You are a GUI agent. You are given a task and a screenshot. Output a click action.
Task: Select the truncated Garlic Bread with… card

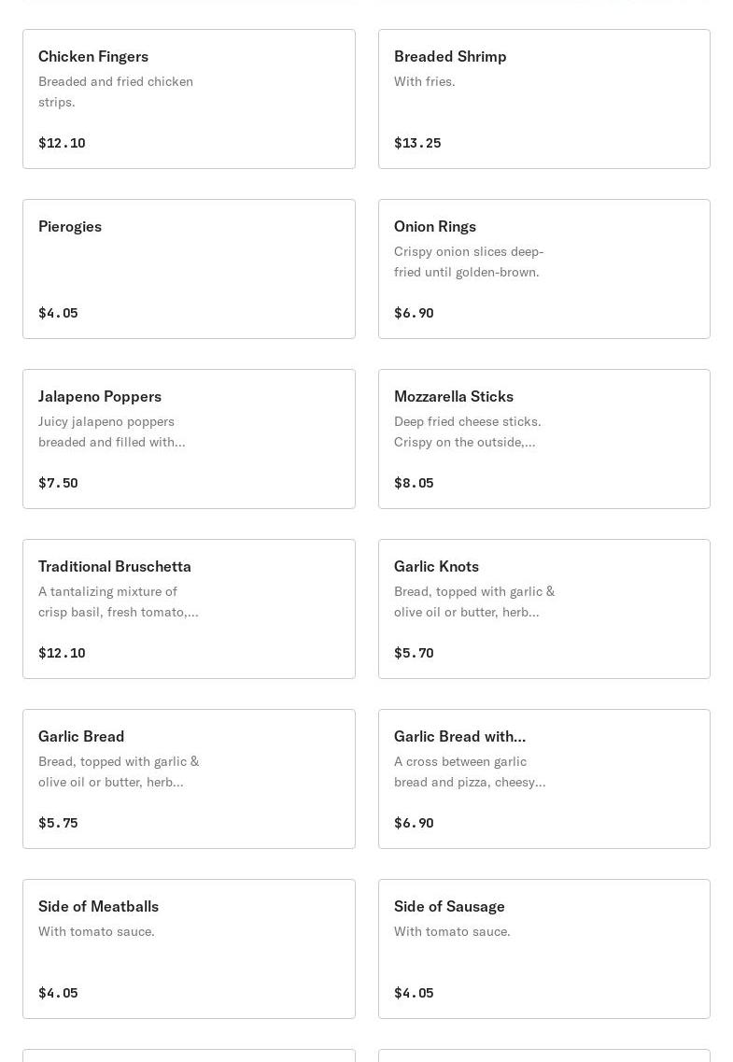pos(543,779)
